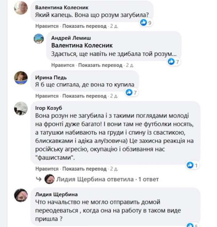Open Лидия Щербина's avatar on last comment
Viewport: 217px width, 227px height.
click(x=21, y=195)
